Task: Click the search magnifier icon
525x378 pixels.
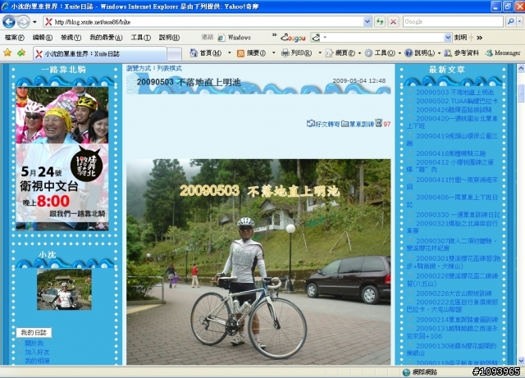Action: pos(510,22)
